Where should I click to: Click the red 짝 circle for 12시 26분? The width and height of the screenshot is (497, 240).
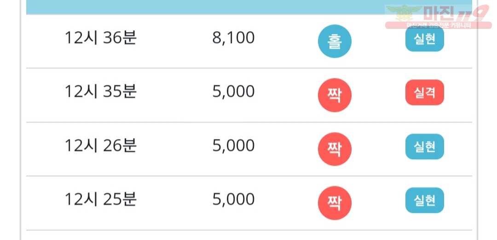click(x=335, y=149)
